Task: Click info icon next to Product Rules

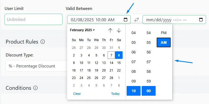Action: click(43, 42)
